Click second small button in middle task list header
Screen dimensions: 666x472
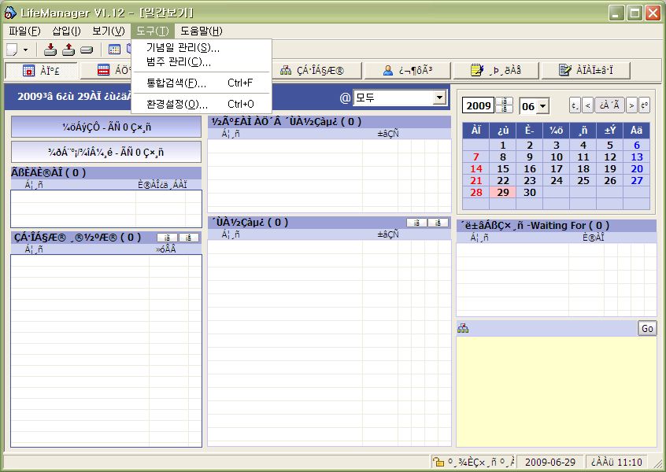[x=438, y=223]
